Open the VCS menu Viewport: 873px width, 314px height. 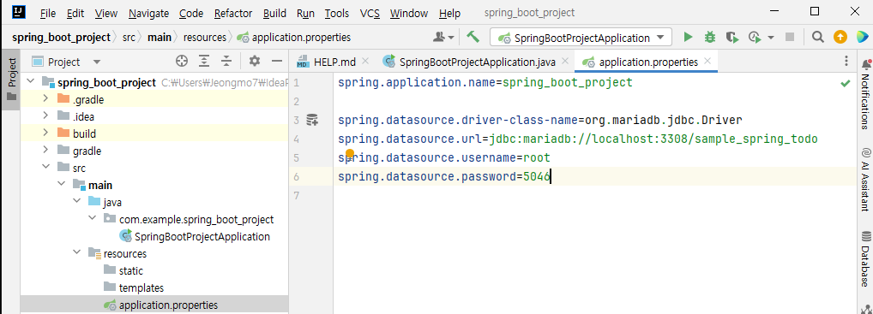point(370,13)
